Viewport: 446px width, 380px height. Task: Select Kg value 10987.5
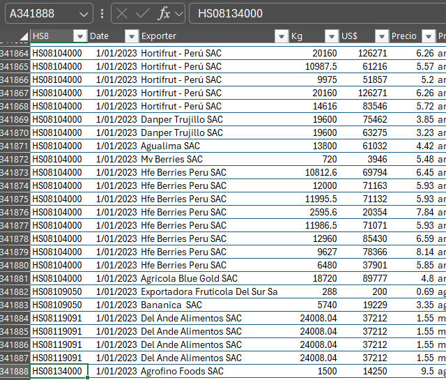click(x=314, y=67)
